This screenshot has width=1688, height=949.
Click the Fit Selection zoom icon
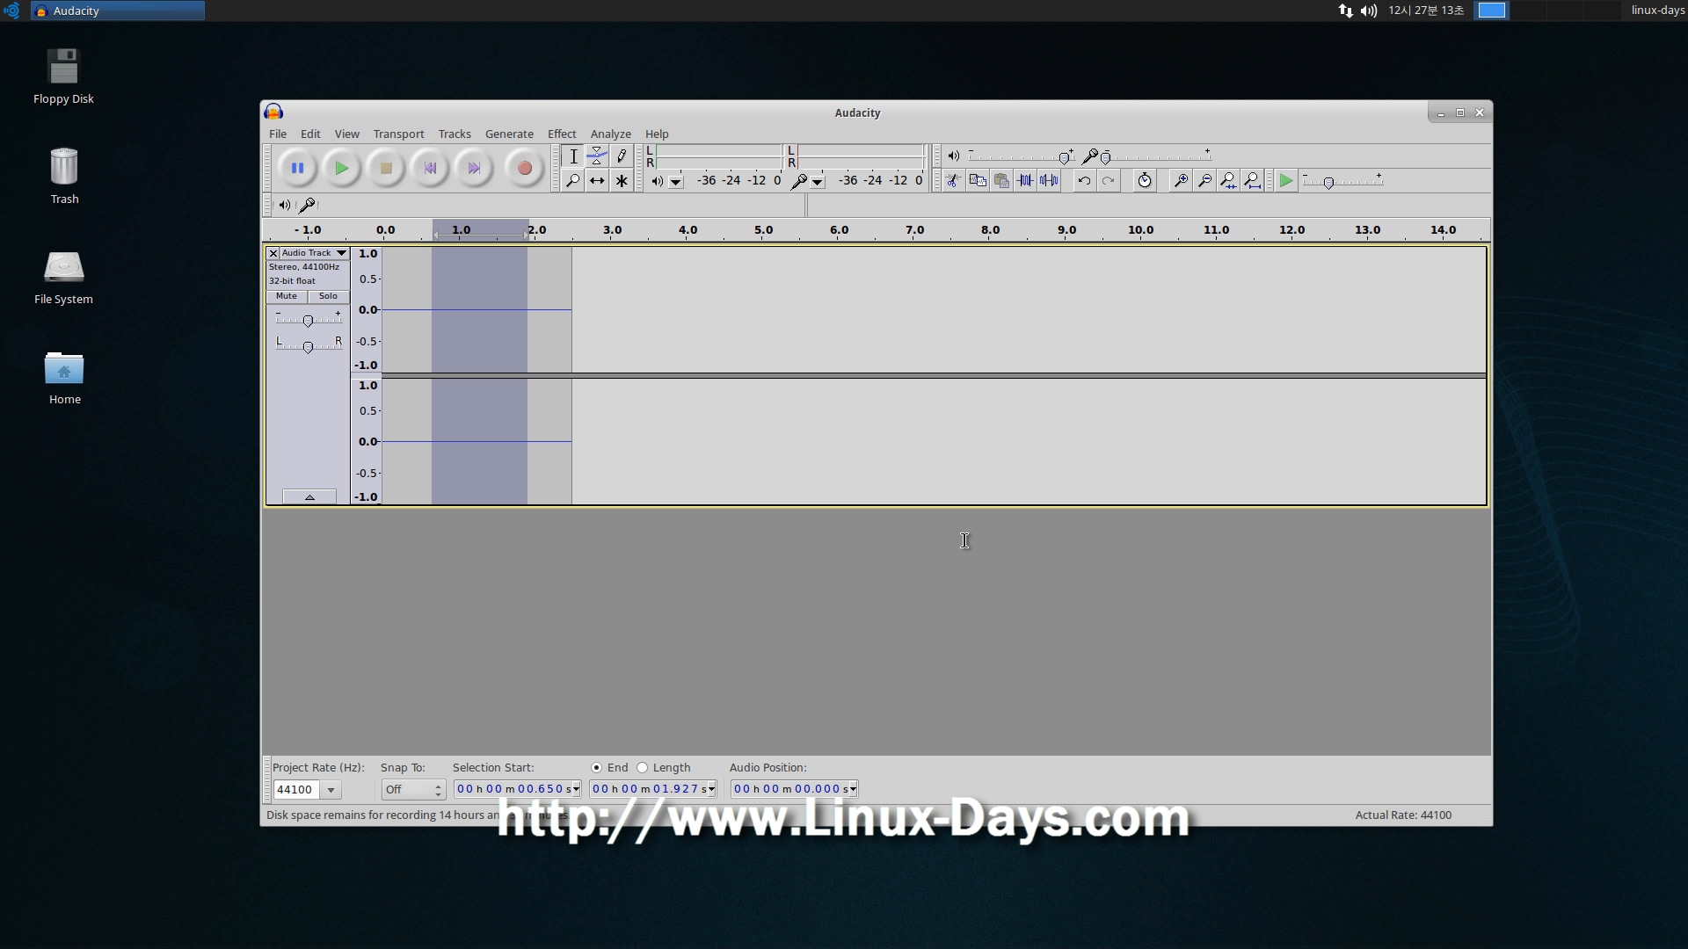click(1228, 180)
